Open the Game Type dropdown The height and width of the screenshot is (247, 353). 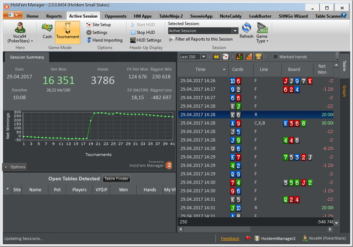(262, 33)
